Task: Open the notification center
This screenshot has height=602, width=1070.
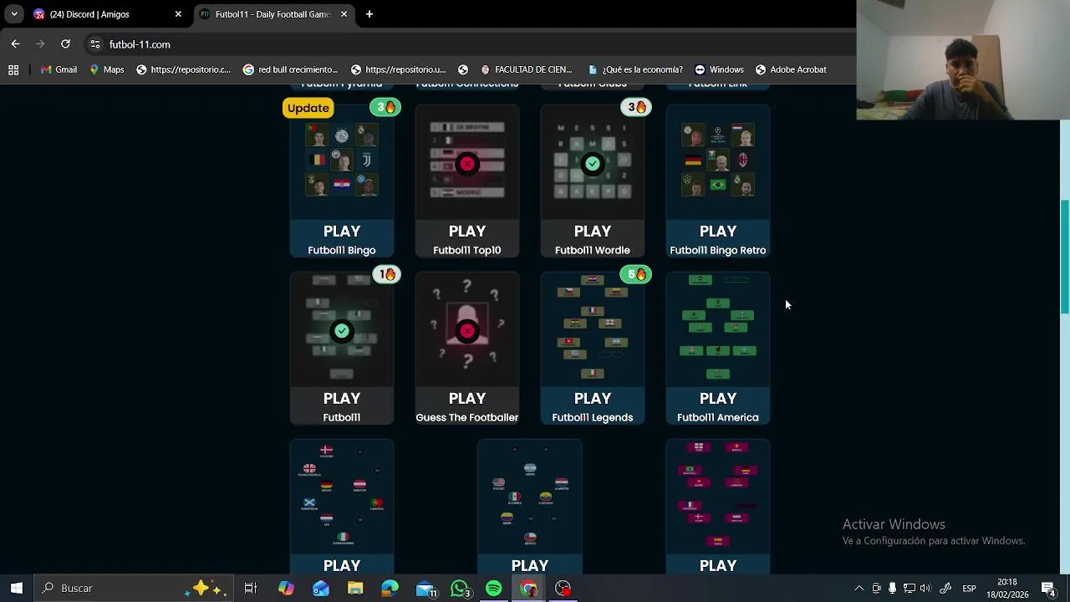Action: 1048,588
